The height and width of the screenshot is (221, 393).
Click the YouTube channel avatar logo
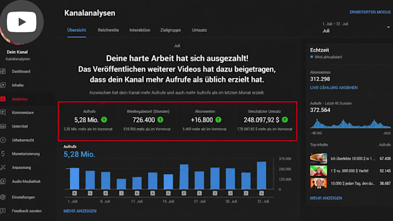click(21, 22)
